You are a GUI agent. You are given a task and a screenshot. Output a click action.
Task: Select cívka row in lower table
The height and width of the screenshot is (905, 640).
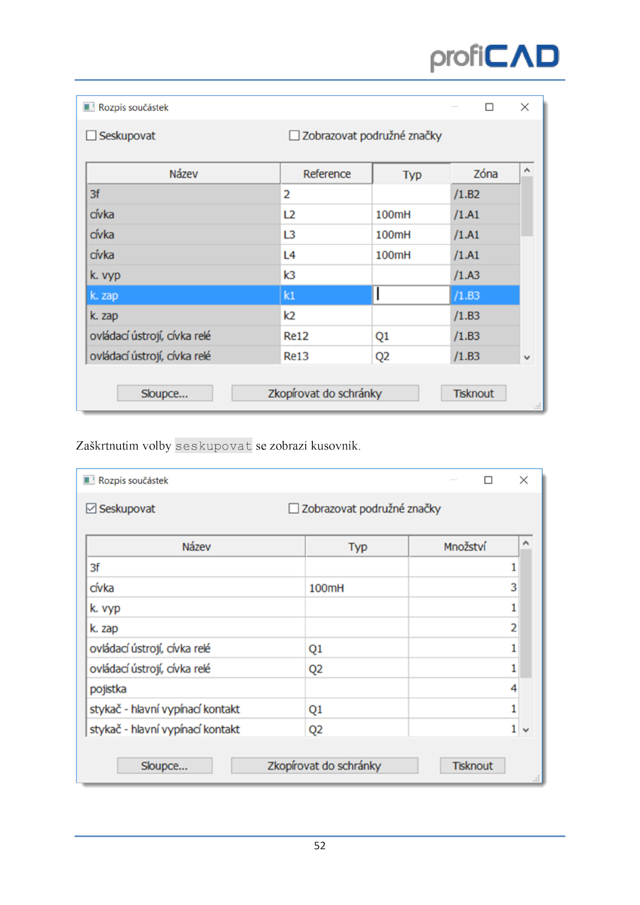(303, 588)
